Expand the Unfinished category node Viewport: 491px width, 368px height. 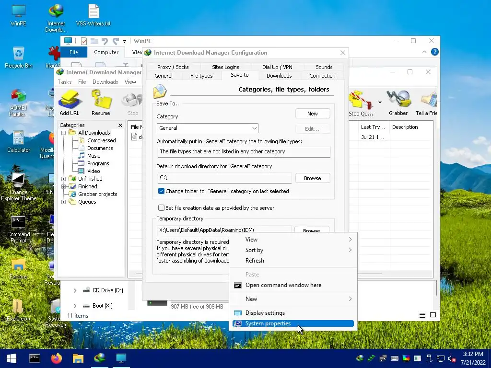(x=64, y=179)
